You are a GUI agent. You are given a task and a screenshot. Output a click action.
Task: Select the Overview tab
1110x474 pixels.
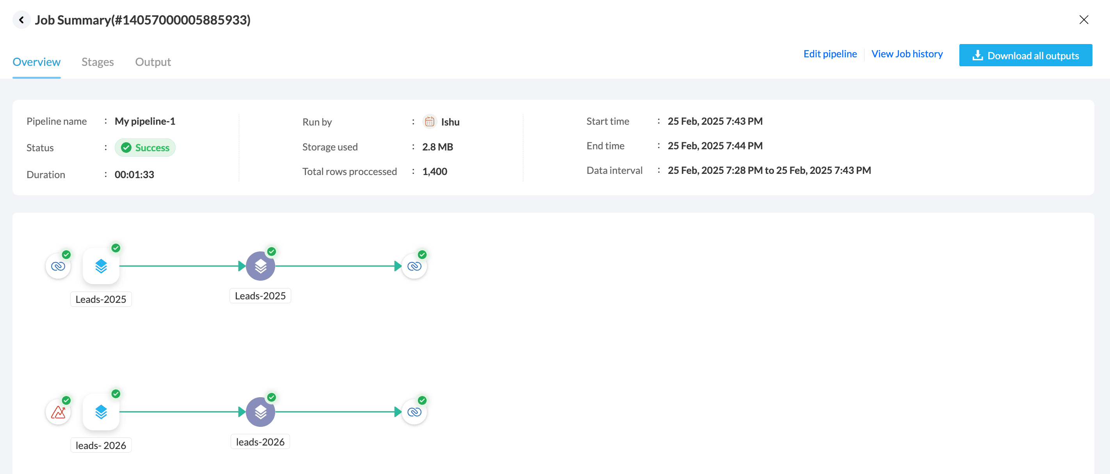[x=37, y=62]
